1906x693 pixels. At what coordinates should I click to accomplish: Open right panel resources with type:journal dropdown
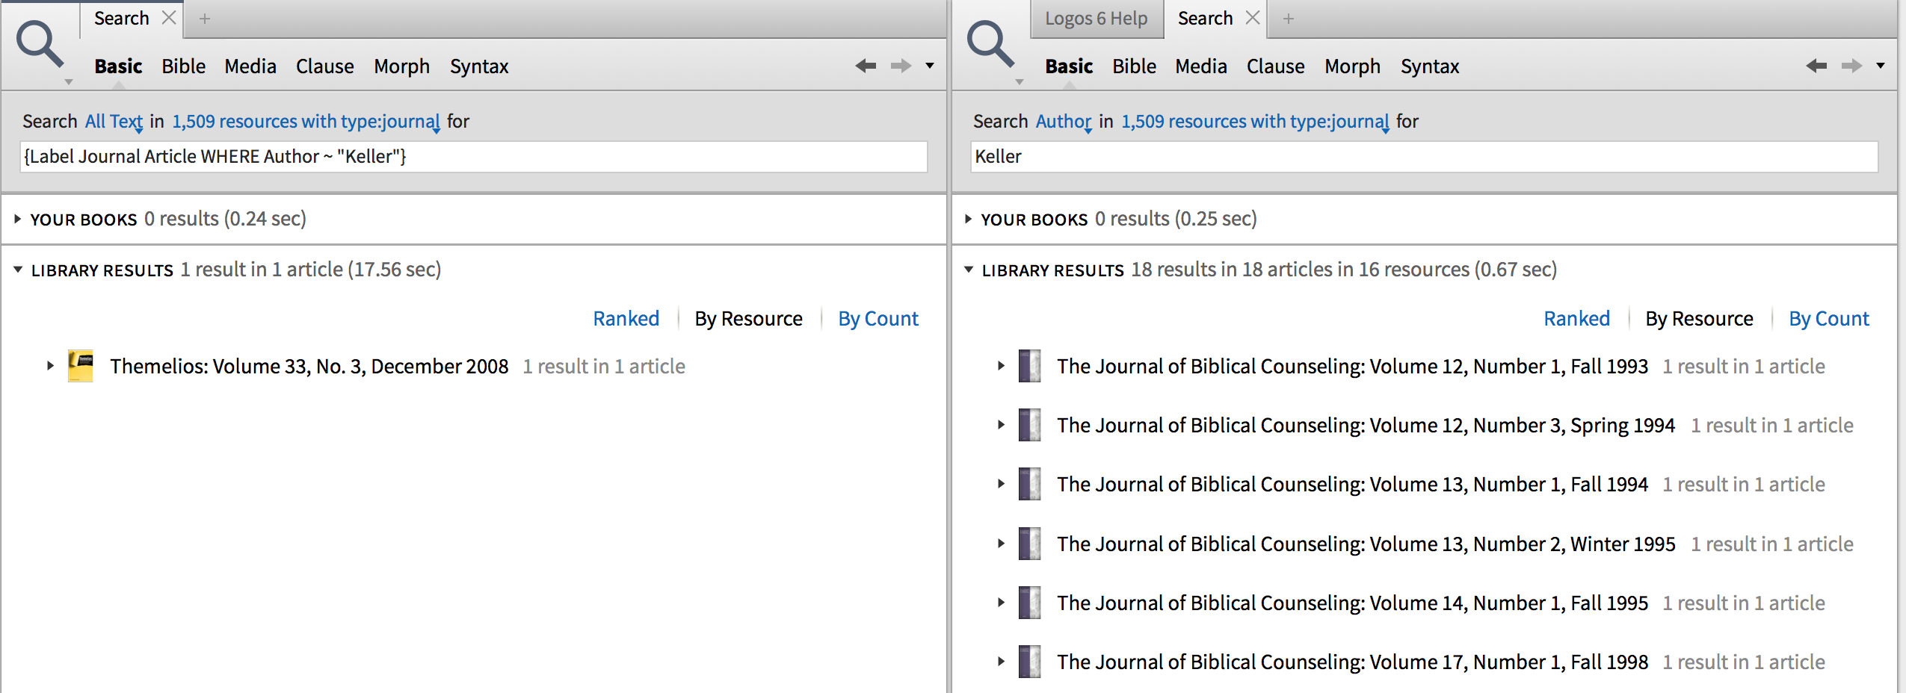[1255, 122]
